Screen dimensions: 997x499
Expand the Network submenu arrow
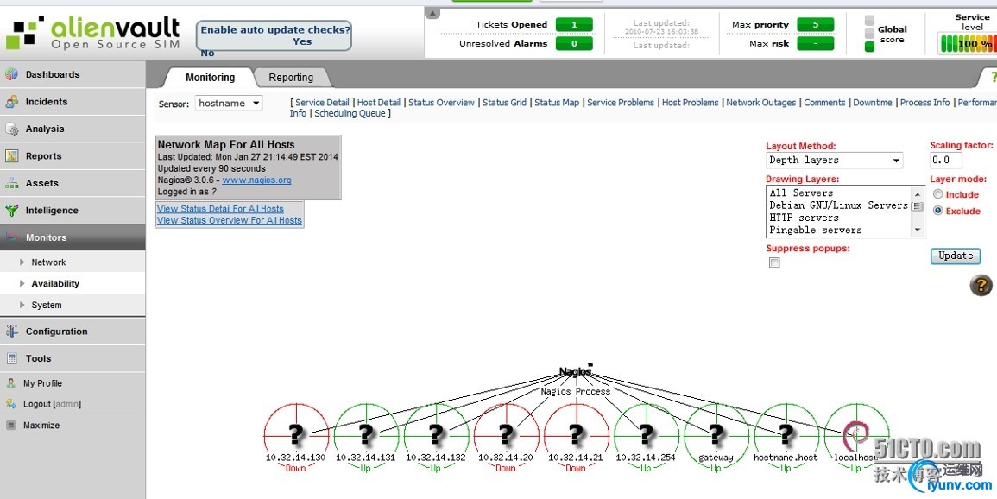pos(23,262)
